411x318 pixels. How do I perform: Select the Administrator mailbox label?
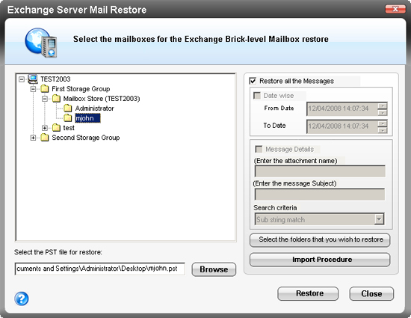(x=95, y=108)
